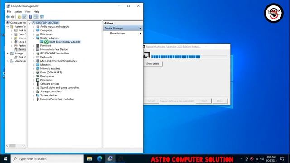The image size is (290, 163).
Task: Click the Software devices icon
Action: point(38,84)
